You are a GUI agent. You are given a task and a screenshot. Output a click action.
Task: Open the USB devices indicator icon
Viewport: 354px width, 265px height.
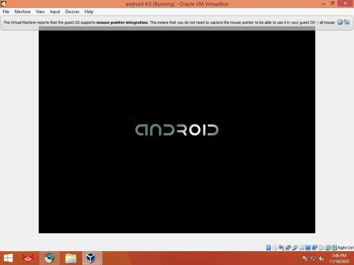(x=295, y=248)
